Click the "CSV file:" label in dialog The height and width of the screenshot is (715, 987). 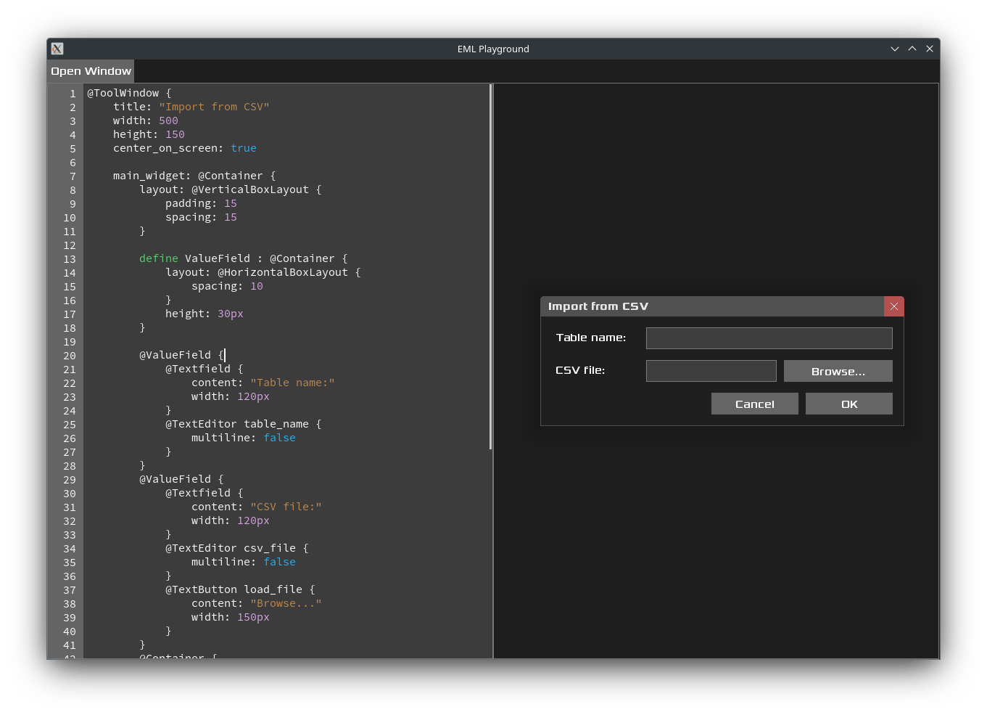click(579, 370)
